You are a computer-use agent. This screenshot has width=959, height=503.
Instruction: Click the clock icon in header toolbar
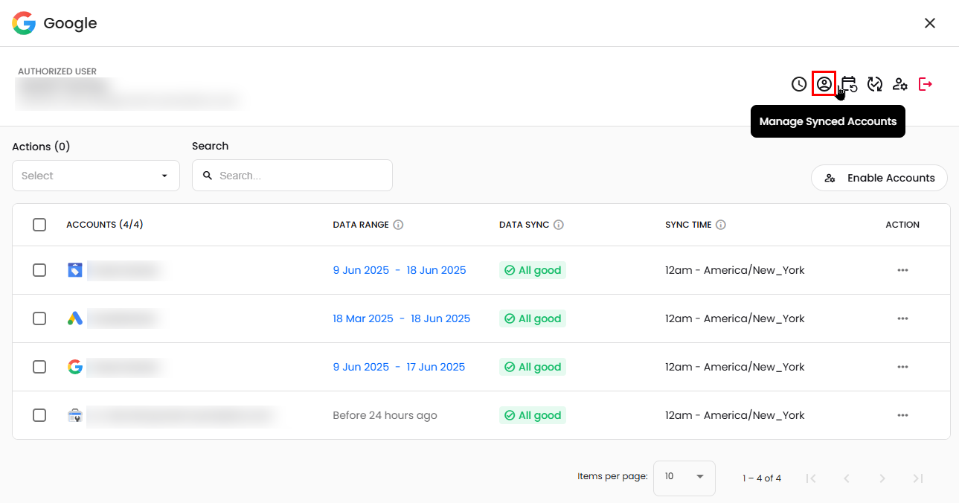click(x=799, y=84)
